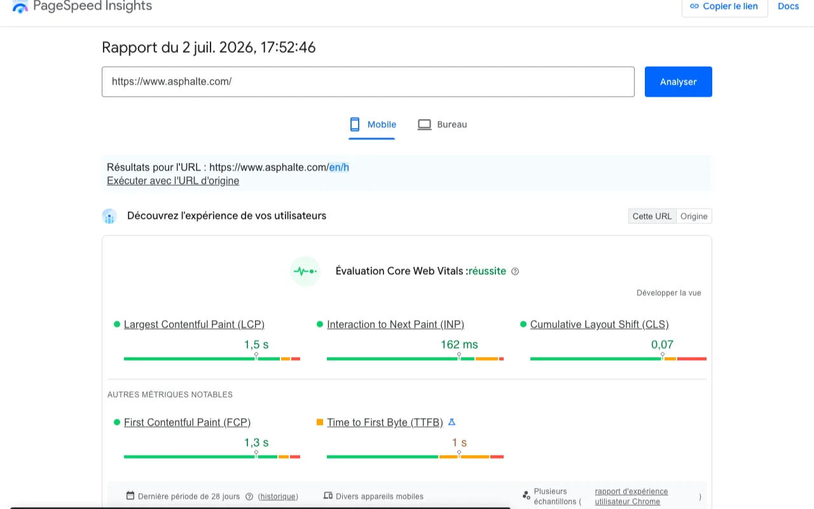Click the FCP distribution bar
Image resolution: width=814 pixels, height=509 pixels.
(x=212, y=457)
